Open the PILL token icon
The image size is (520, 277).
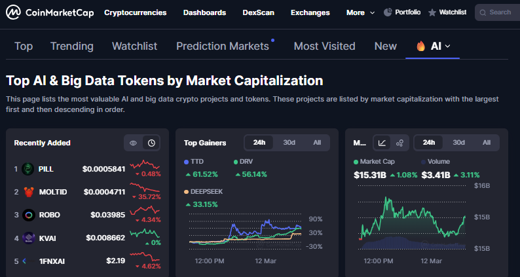(28, 169)
